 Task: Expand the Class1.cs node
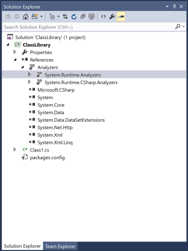pyautogui.click(x=15, y=149)
